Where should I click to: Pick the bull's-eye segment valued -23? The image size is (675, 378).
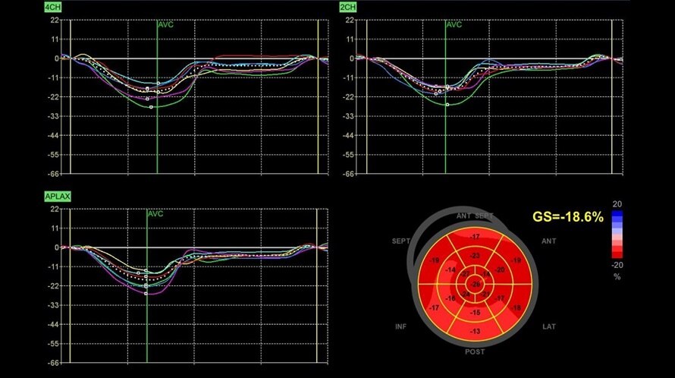[x=475, y=256]
